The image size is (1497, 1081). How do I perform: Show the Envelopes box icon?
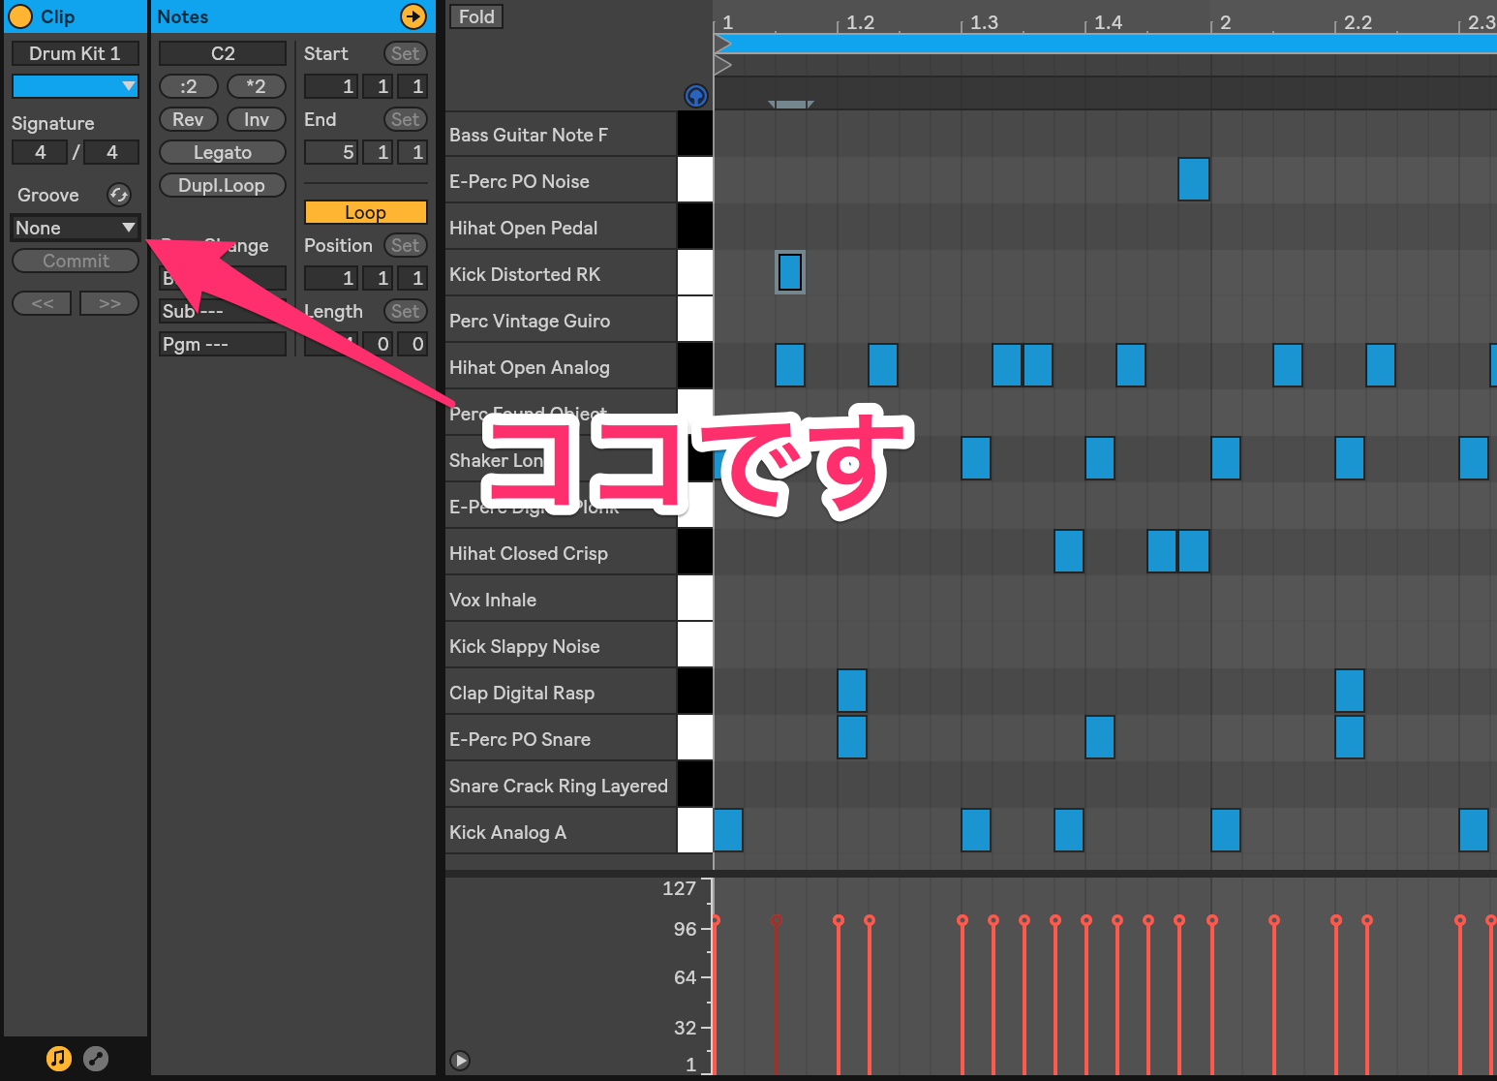[x=96, y=1058]
